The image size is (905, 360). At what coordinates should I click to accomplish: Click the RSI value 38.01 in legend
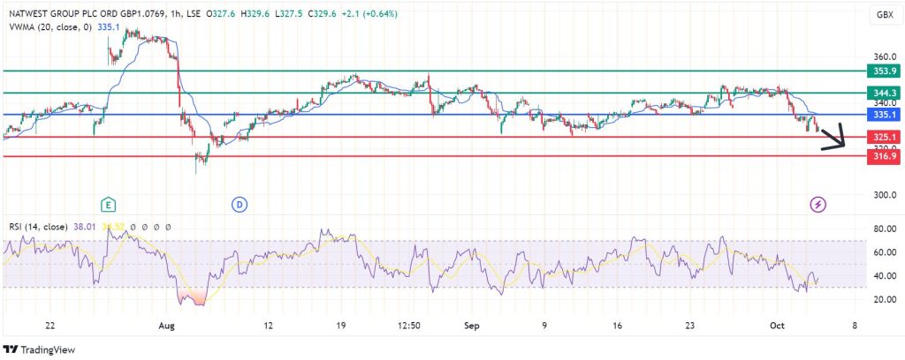coord(84,227)
